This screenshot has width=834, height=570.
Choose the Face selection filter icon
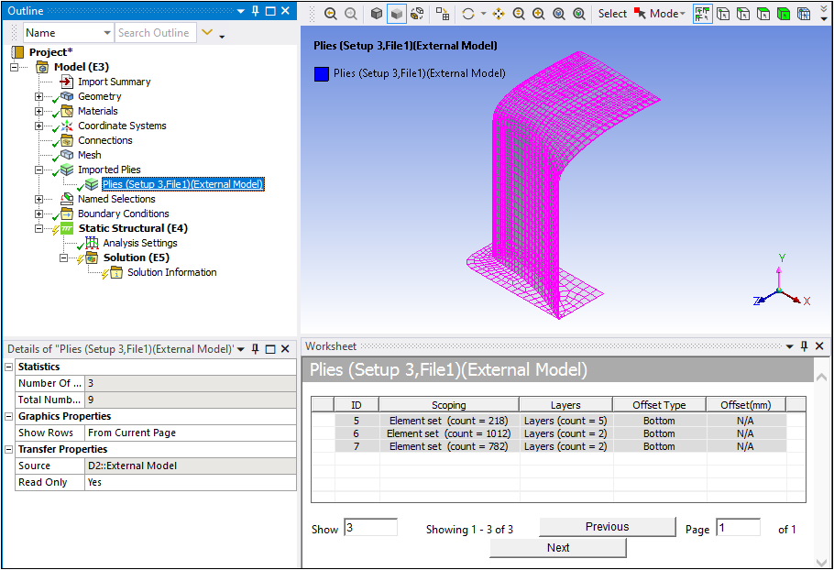tap(764, 14)
